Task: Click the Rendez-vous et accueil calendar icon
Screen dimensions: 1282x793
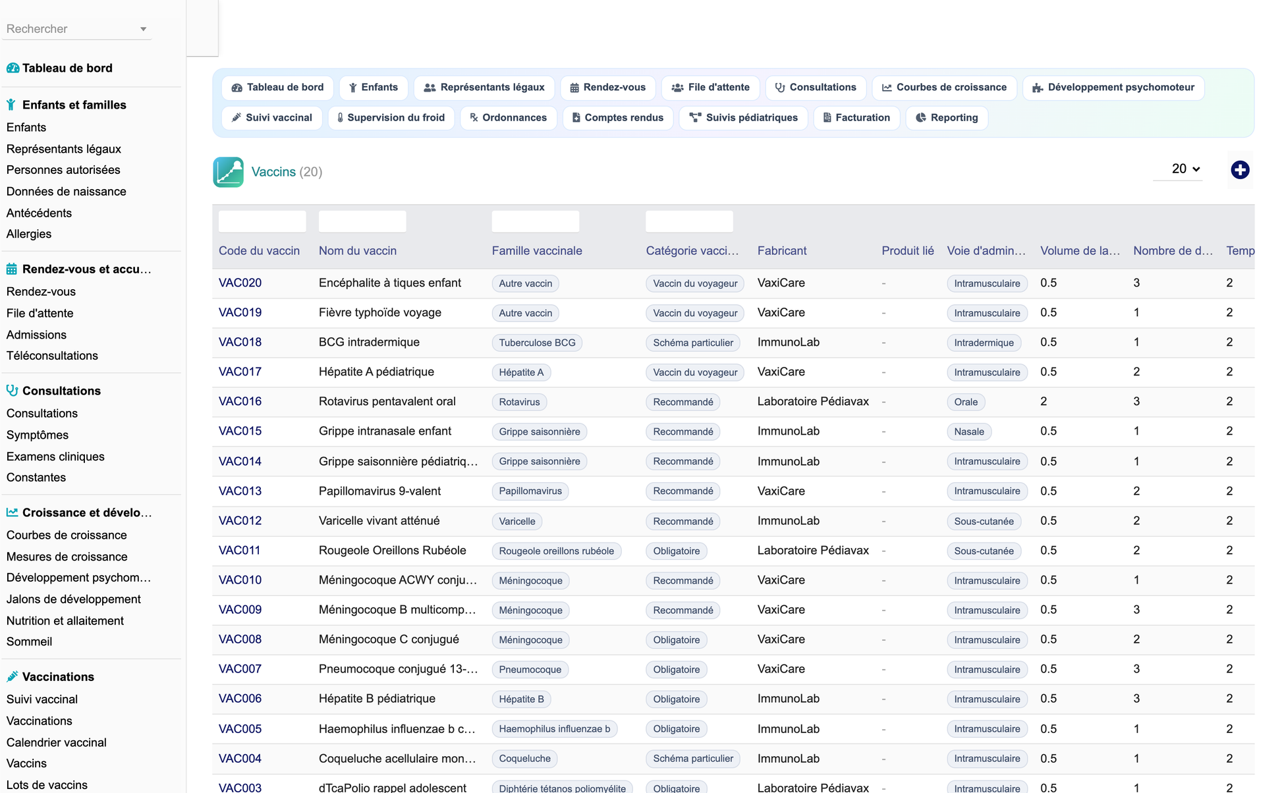Action: [x=12, y=269]
